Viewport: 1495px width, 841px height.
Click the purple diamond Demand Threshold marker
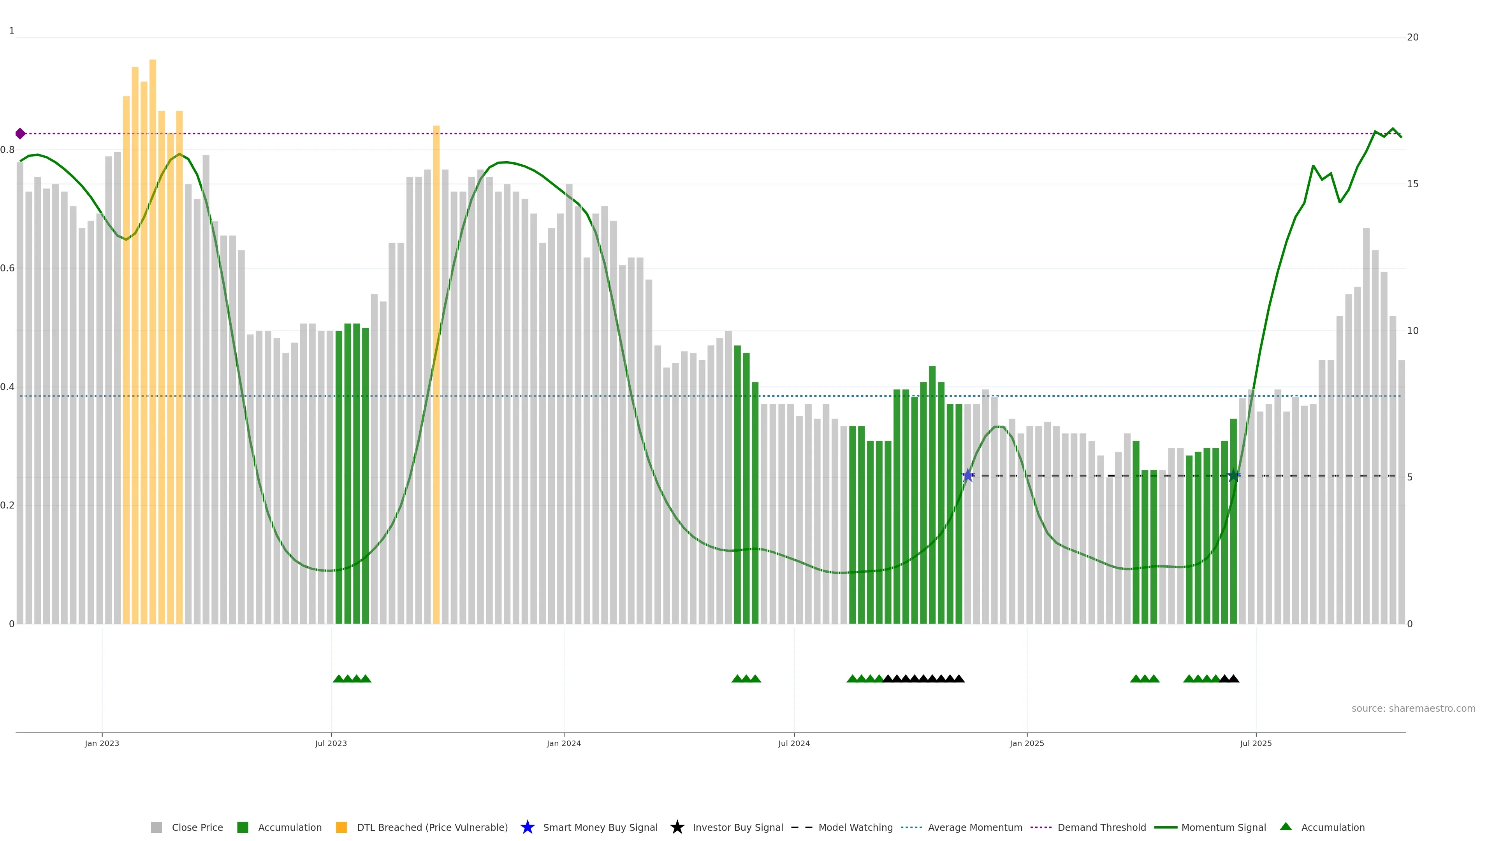pos(20,134)
